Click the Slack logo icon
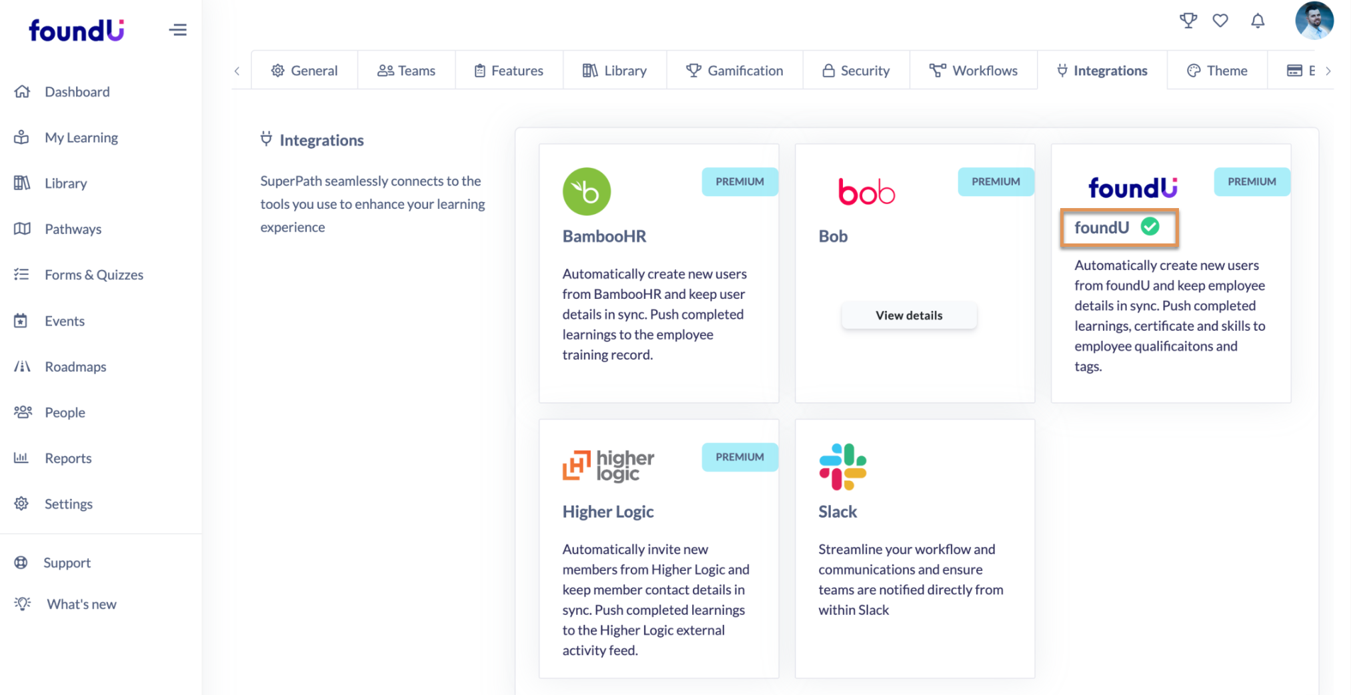The width and height of the screenshot is (1351, 695). 842,466
